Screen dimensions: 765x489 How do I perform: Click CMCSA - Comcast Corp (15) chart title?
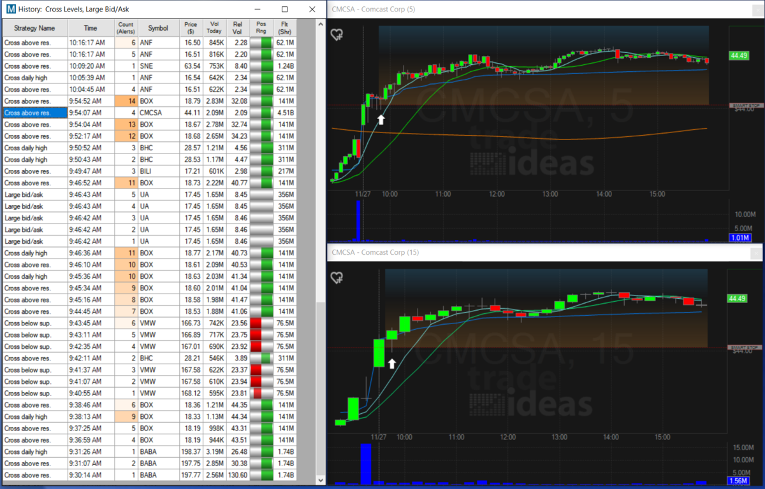point(375,253)
